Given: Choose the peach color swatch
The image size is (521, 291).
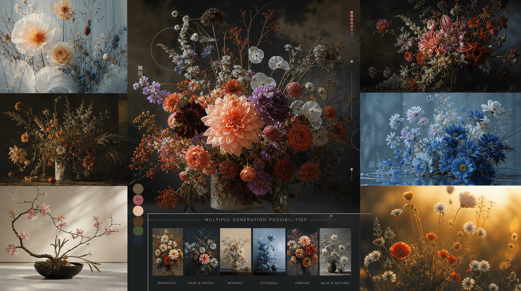Looking at the screenshot, I should (x=138, y=211).
